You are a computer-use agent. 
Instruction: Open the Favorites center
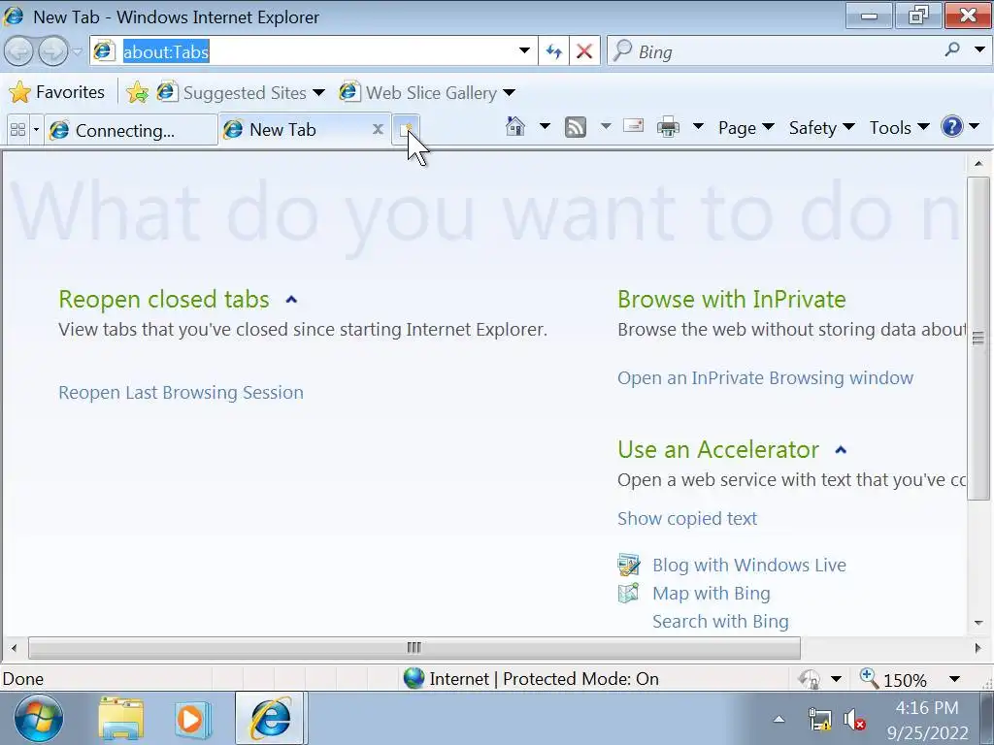point(56,92)
